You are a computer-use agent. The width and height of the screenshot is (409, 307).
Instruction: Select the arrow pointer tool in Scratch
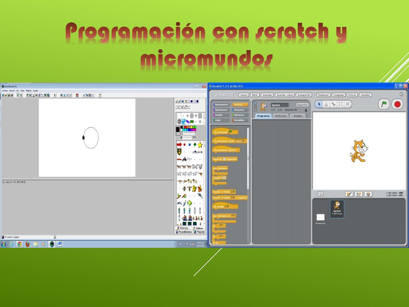pyautogui.click(x=319, y=104)
